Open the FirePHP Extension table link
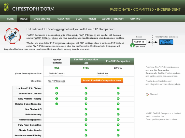185x138 pixels. click(x=57, y=81)
